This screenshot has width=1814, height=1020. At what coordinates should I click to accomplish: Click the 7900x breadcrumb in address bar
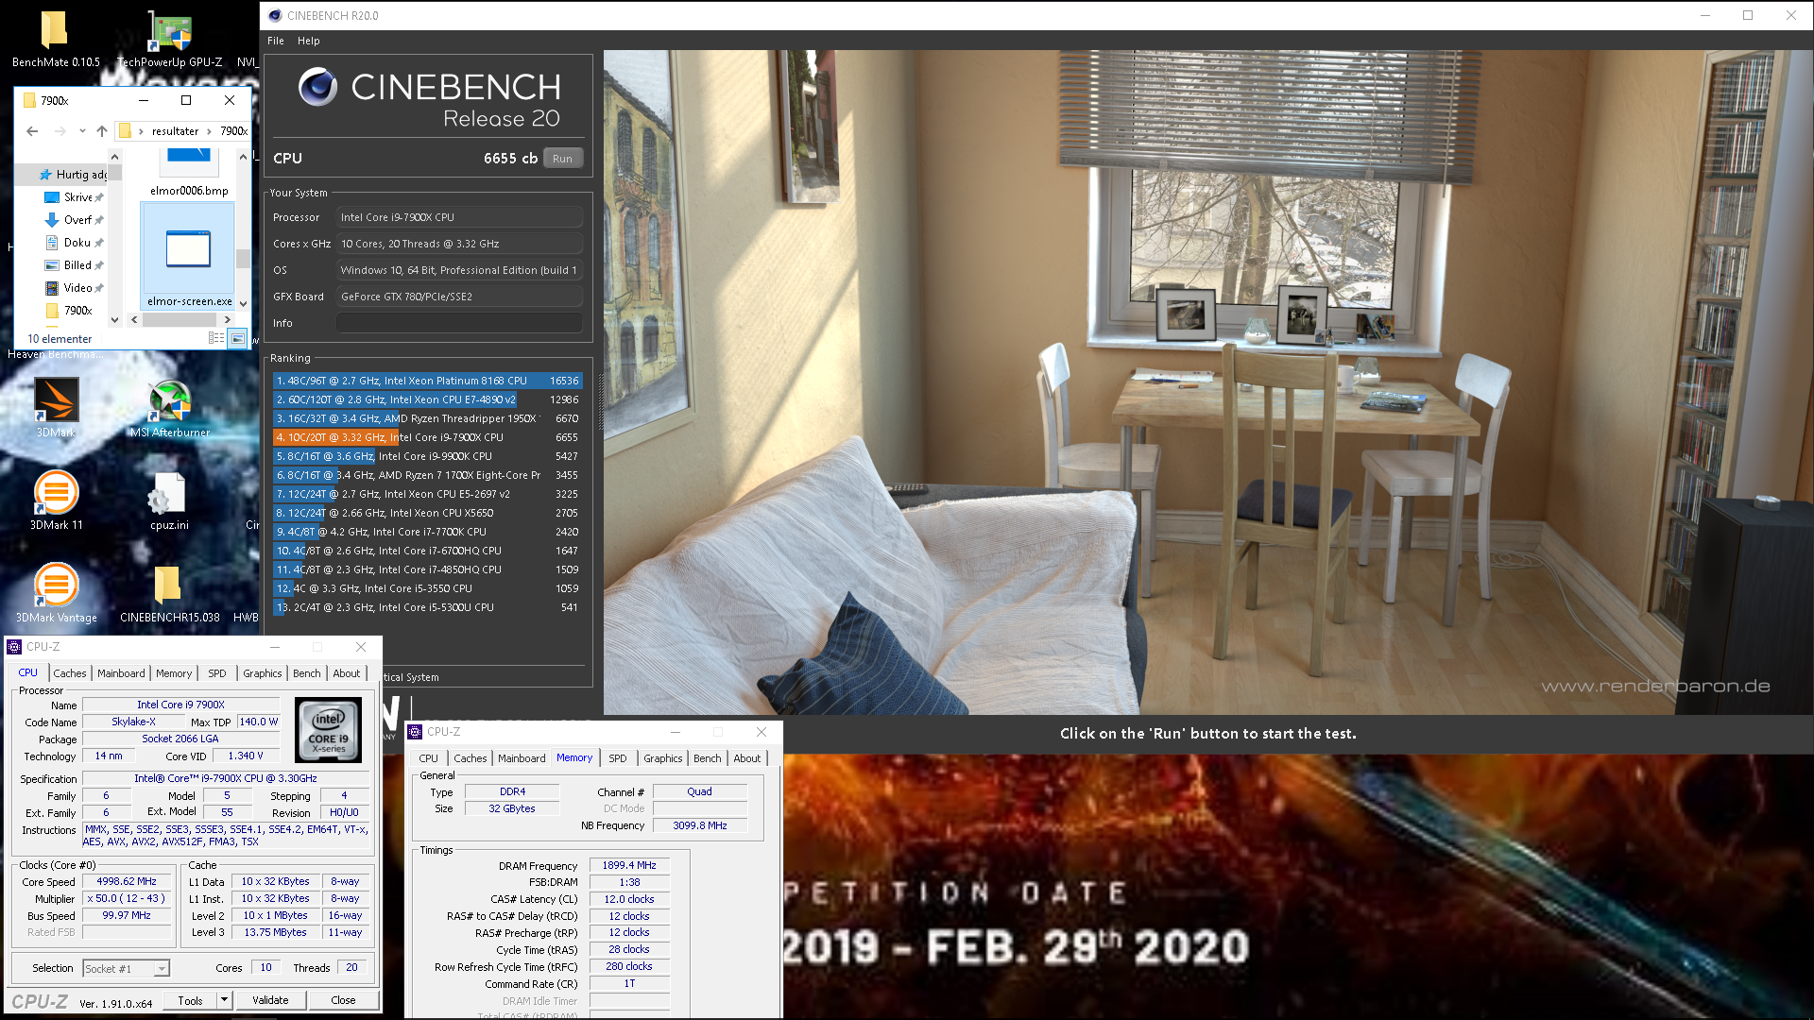point(233,131)
